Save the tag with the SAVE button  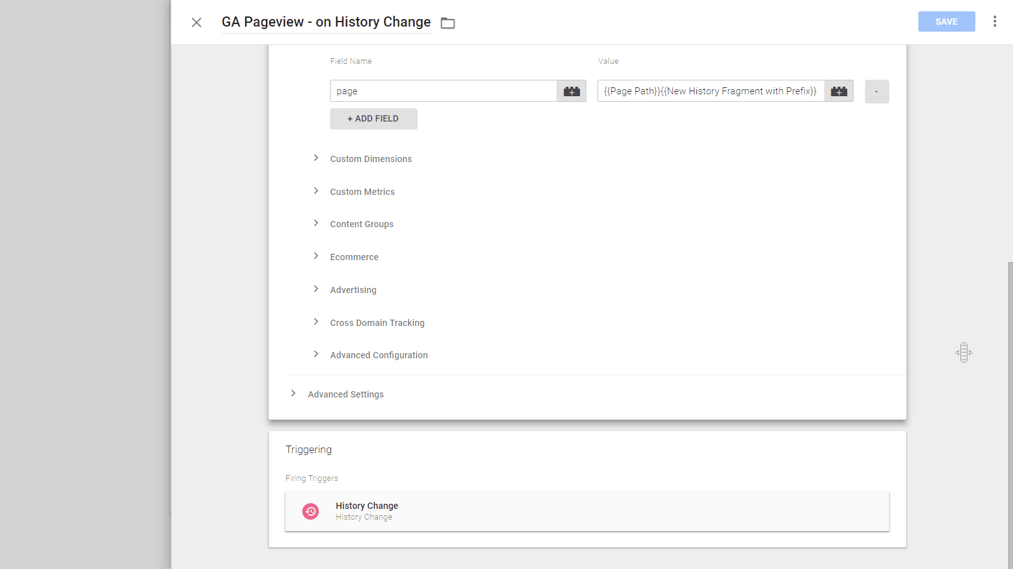click(947, 22)
